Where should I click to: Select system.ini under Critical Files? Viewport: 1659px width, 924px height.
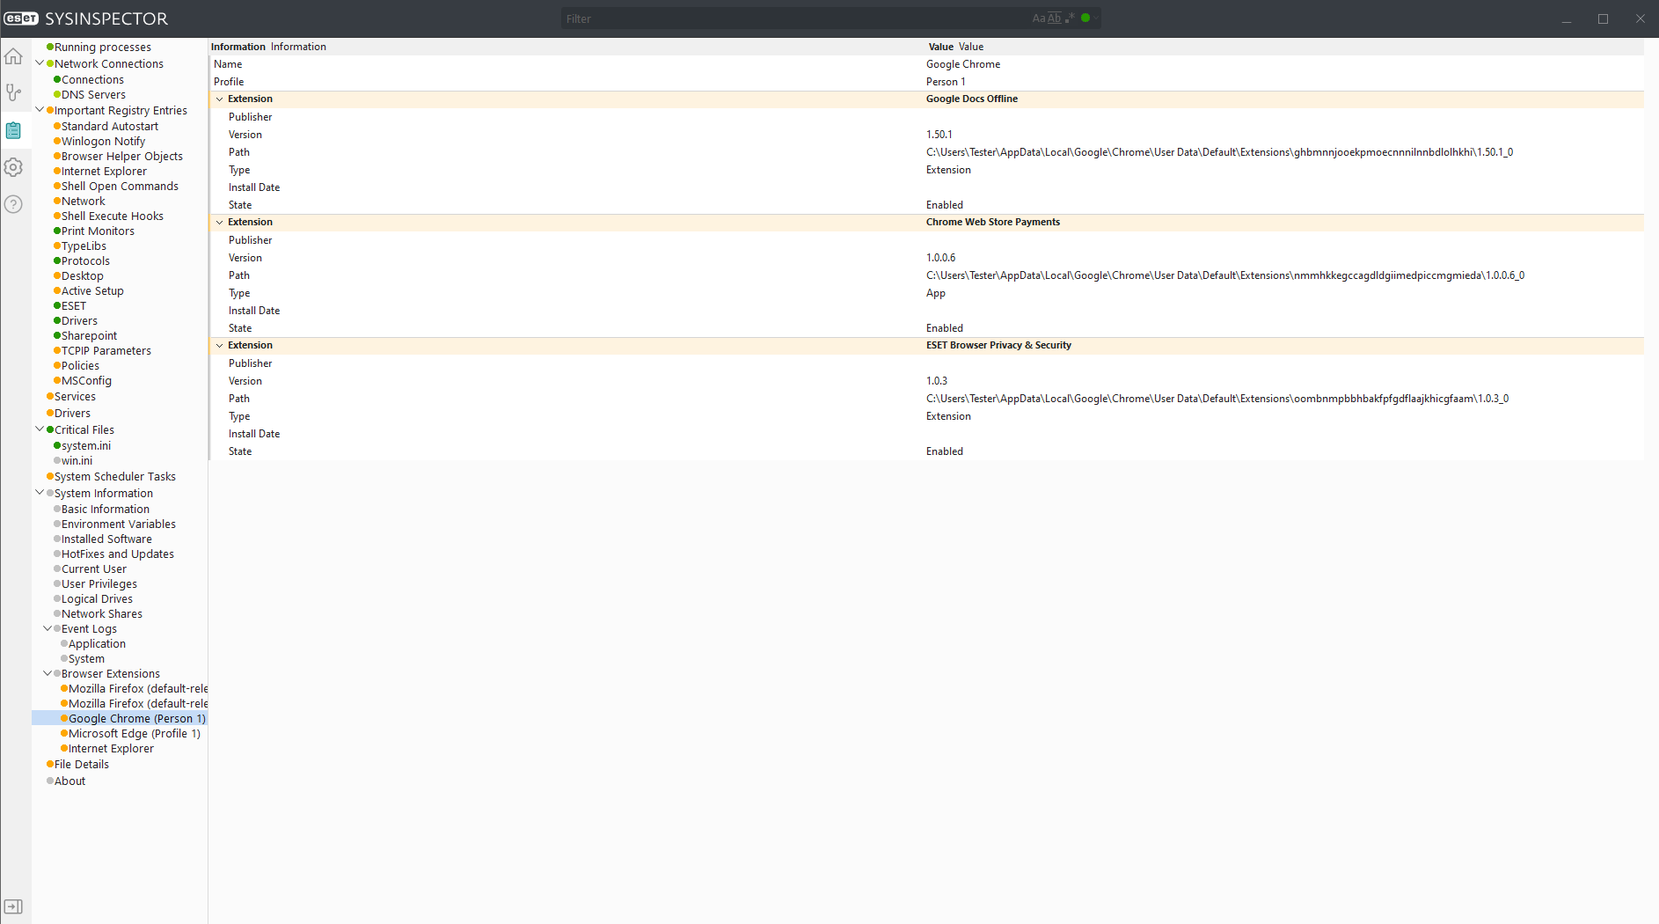(x=86, y=446)
